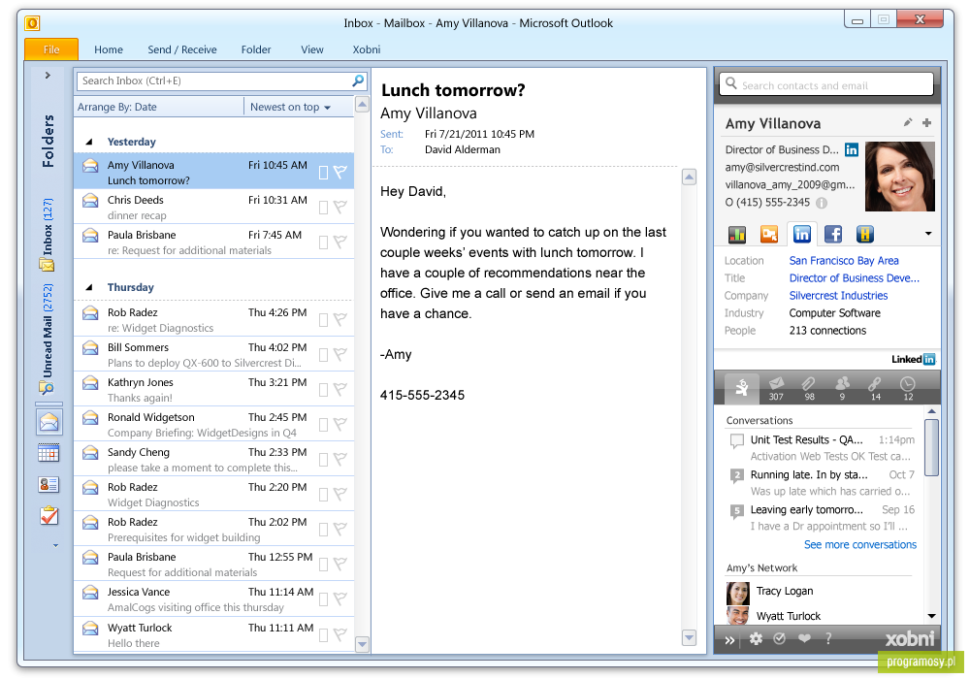Open Xobni settings gear icon

click(x=756, y=639)
